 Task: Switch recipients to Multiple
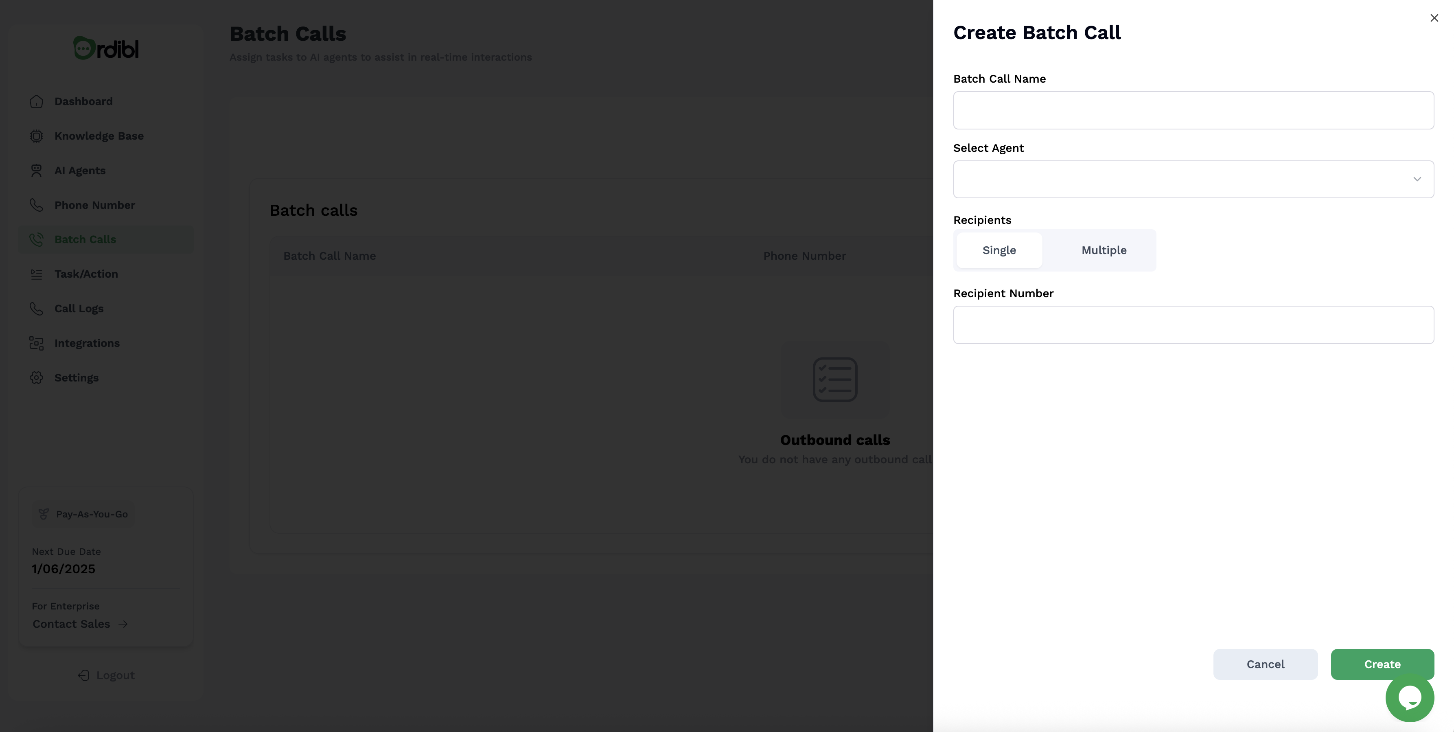pos(1104,250)
